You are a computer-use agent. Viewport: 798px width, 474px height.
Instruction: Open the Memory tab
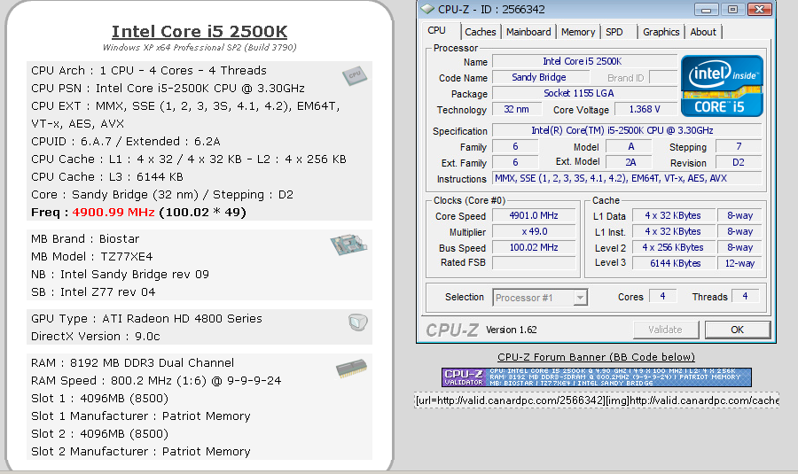[578, 32]
